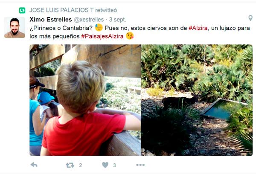Viewport: 256px width, 174px height.
Task: Click the like count number 3
Action: click(115, 165)
